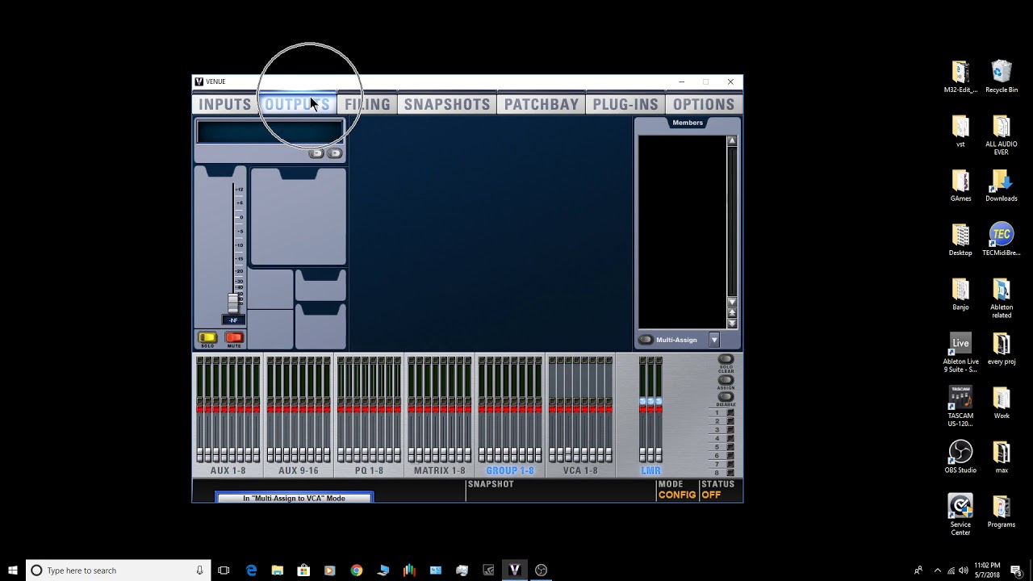Switch to OBS Studio in the taskbar

point(541,571)
